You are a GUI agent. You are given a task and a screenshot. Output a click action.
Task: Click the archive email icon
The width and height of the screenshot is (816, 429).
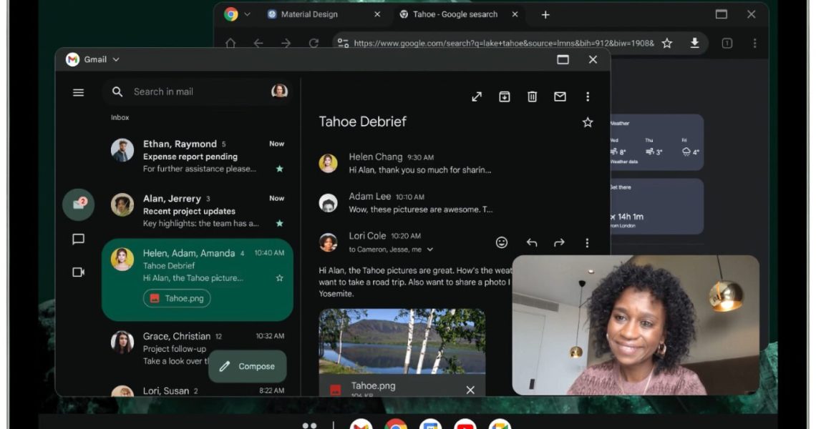(505, 97)
